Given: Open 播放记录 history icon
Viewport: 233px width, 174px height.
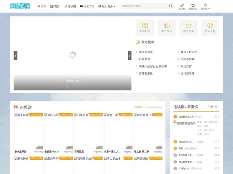Looking at the screenshot, I should [x=193, y=5].
